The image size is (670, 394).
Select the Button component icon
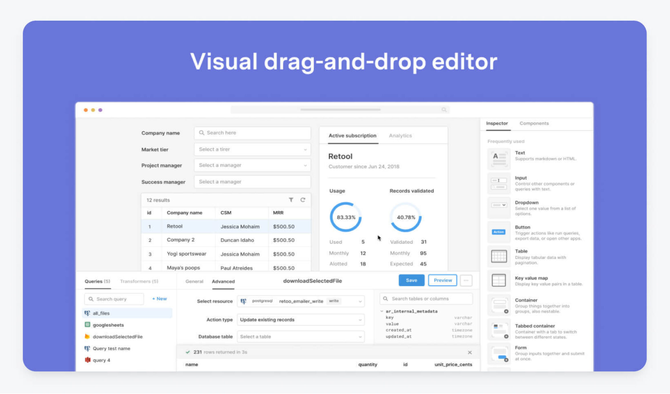coord(499,232)
